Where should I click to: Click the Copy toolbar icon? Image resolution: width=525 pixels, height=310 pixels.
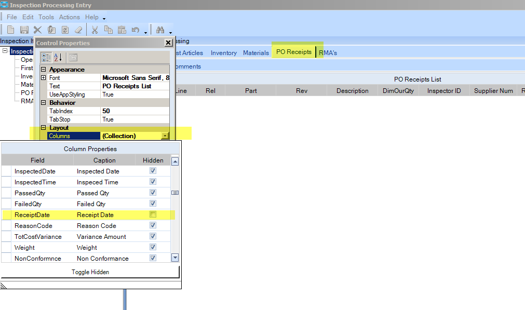point(108,30)
